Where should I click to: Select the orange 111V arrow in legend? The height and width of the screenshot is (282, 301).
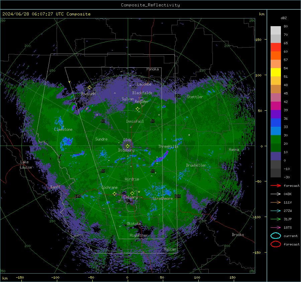(x=276, y=202)
